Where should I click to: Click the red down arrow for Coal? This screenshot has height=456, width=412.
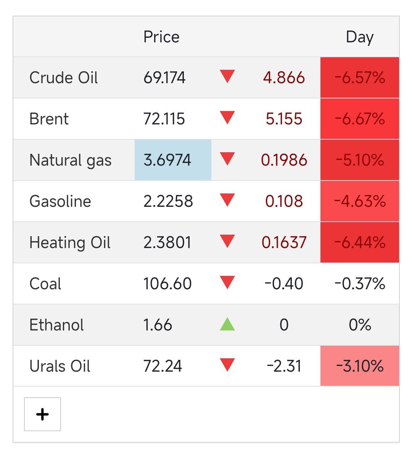point(227,283)
